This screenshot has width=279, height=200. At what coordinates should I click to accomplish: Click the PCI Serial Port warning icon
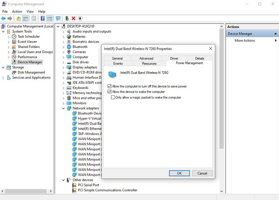pos(74,185)
